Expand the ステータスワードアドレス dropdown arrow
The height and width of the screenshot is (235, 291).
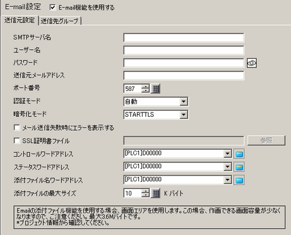[x=227, y=167]
